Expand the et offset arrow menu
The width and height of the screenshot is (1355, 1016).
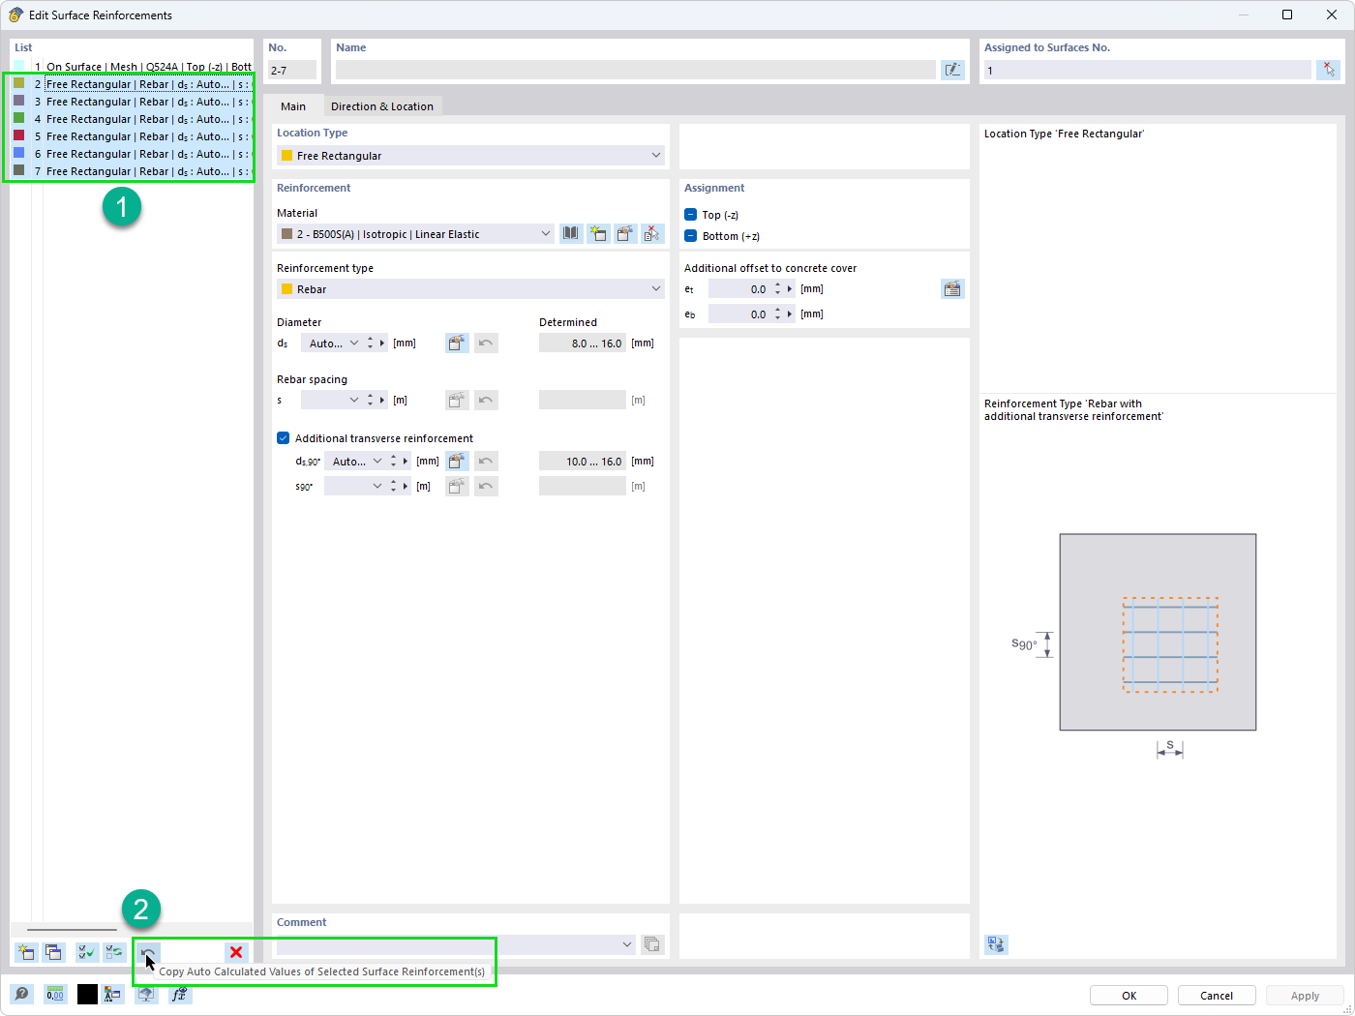pyautogui.click(x=790, y=289)
